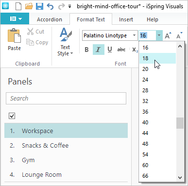This screenshot has height=186, width=188.
Task: Choose font size 16 from the list
Action: pos(157,48)
